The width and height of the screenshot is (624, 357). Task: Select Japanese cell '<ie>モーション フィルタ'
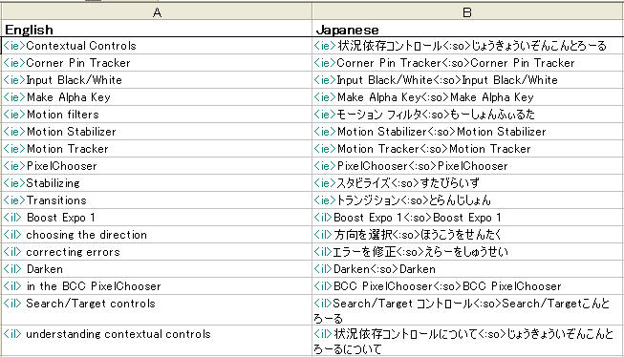pyautogui.click(x=467, y=115)
